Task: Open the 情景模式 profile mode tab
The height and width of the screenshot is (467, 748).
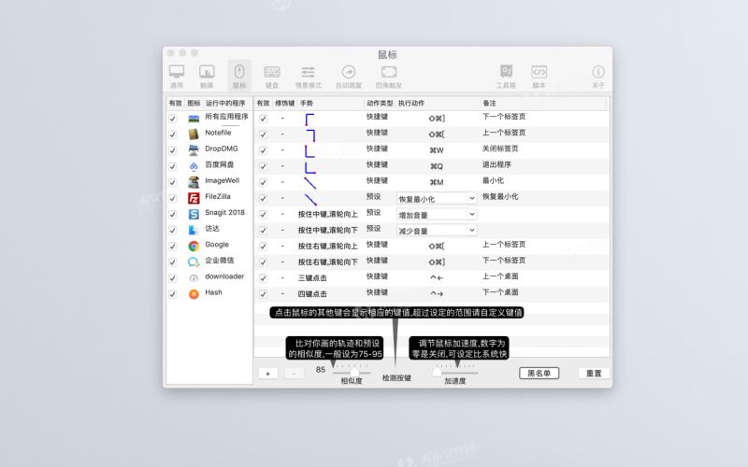Action: [x=308, y=75]
